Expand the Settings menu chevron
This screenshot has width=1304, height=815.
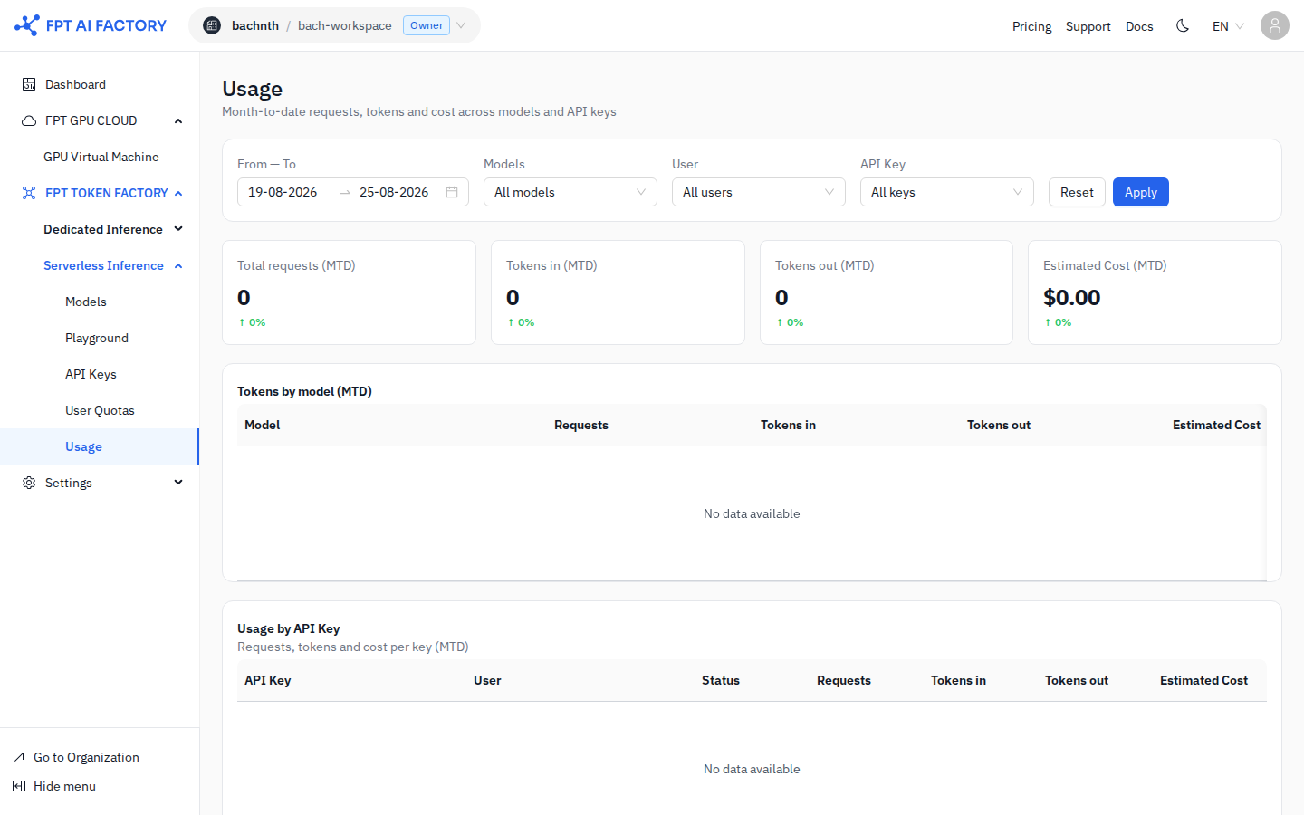coord(178,483)
